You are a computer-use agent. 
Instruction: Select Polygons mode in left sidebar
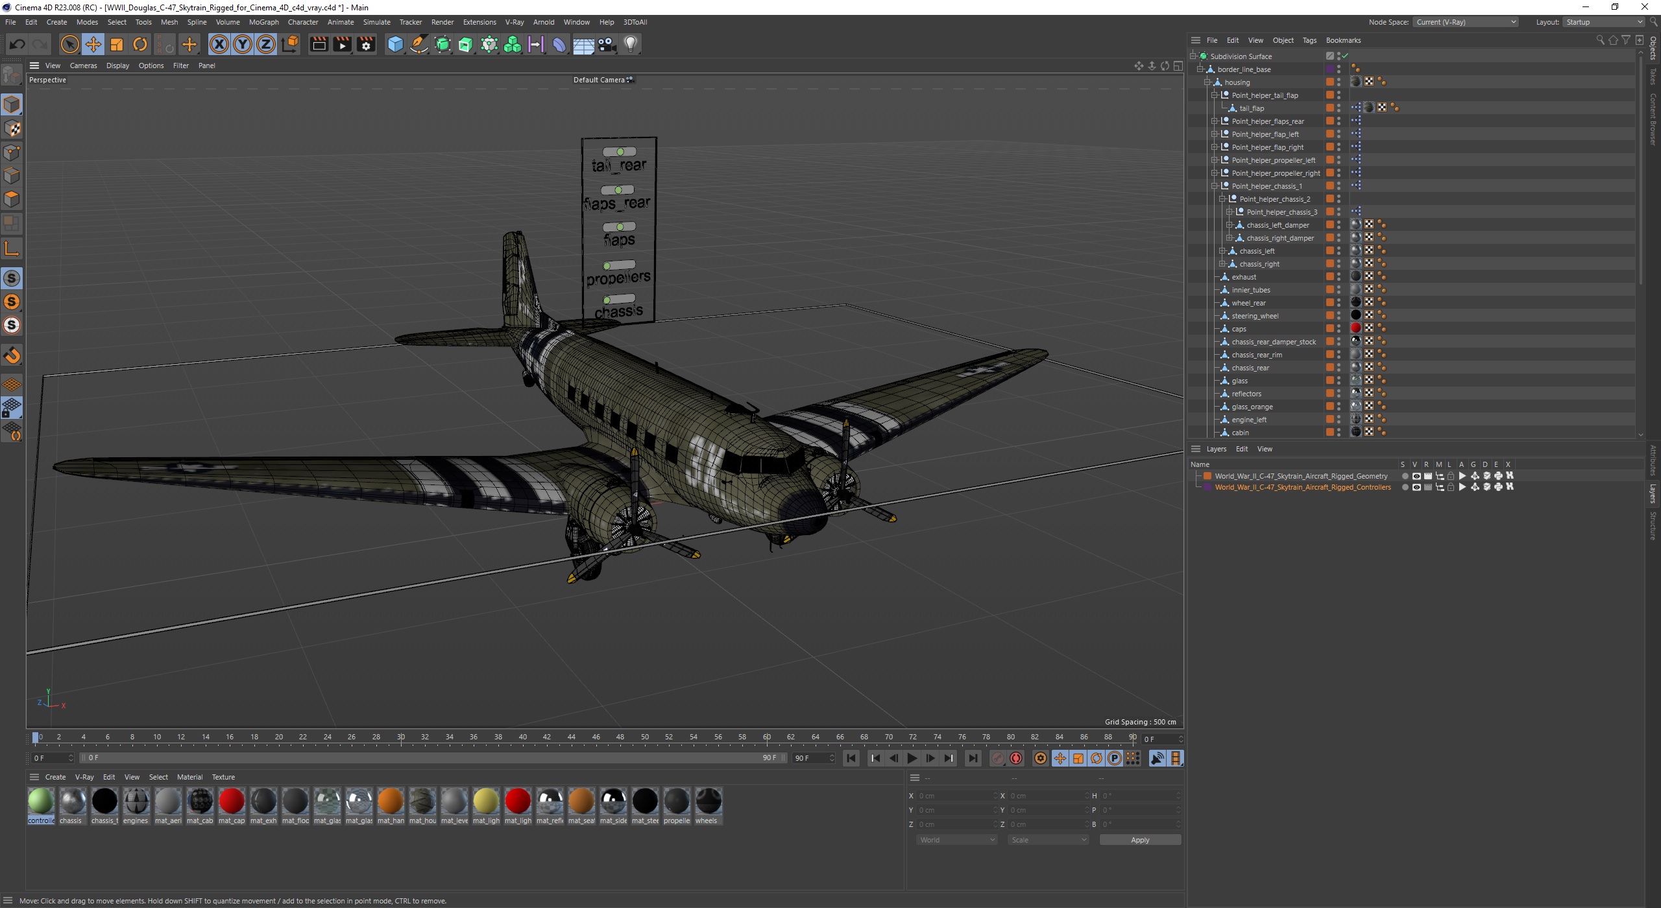tap(12, 199)
